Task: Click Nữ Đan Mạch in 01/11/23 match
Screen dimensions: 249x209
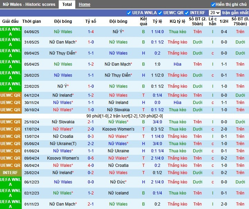Action: point(63,204)
